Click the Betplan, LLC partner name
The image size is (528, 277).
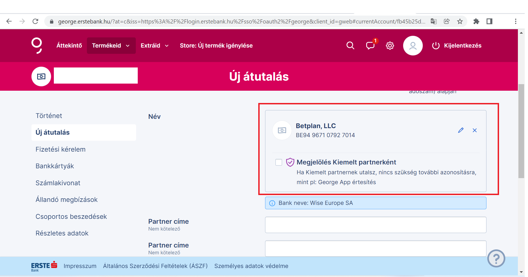(316, 126)
